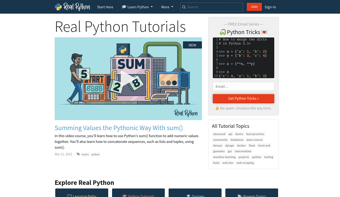Click the Explore Real Python heading
This screenshot has height=197, width=340.
(84, 183)
